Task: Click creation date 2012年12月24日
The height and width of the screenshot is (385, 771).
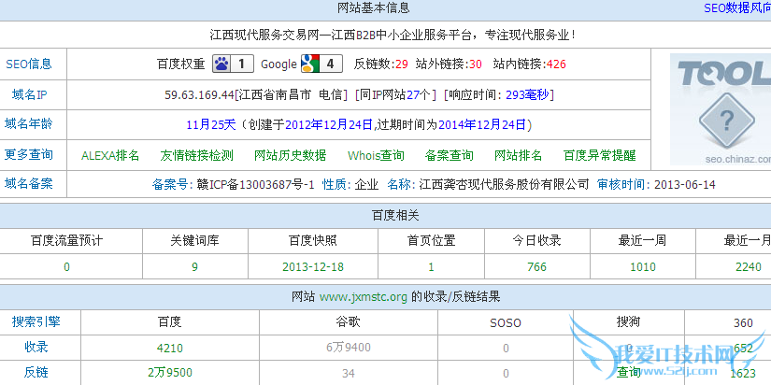Action: click(329, 125)
